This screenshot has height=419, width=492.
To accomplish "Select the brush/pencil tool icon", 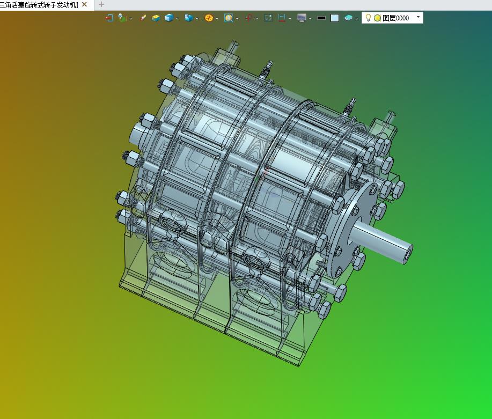I will 143,18.
